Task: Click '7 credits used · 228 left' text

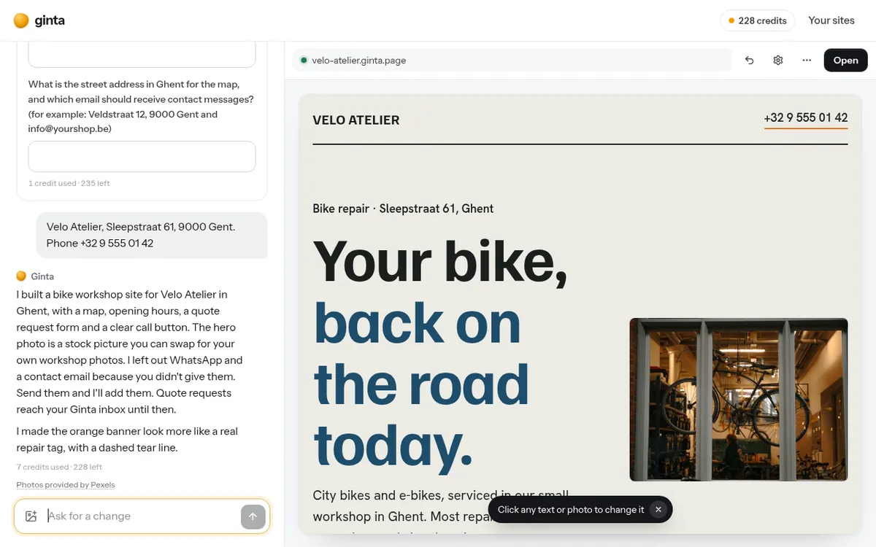Action: (59, 467)
